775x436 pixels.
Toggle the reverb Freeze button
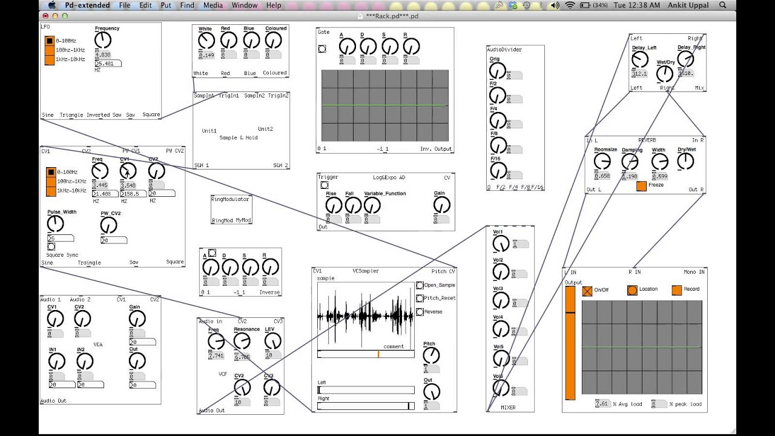[641, 187]
